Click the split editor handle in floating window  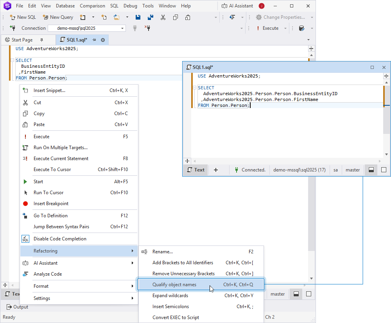[x=386, y=76]
